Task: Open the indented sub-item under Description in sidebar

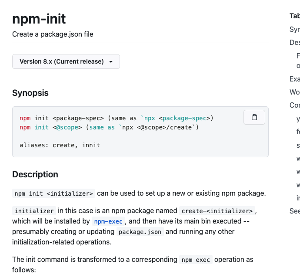Action: click(298, 61)
